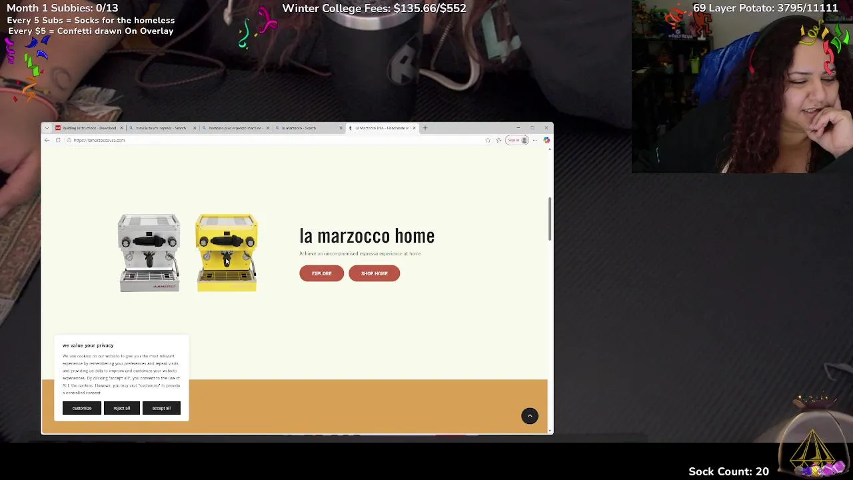
Task: Close the bambino plus espresso machine tab
Action: 268,128
